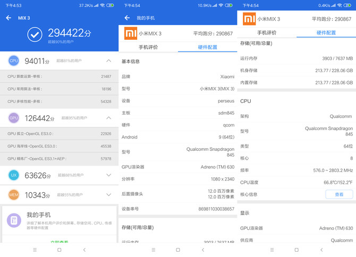
Task: Switch to 手机评价 tab in the middle screen
Action: coord(148,47)
